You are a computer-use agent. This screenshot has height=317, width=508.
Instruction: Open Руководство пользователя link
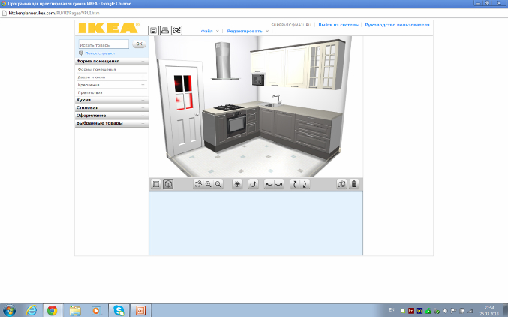coord(397,25)
